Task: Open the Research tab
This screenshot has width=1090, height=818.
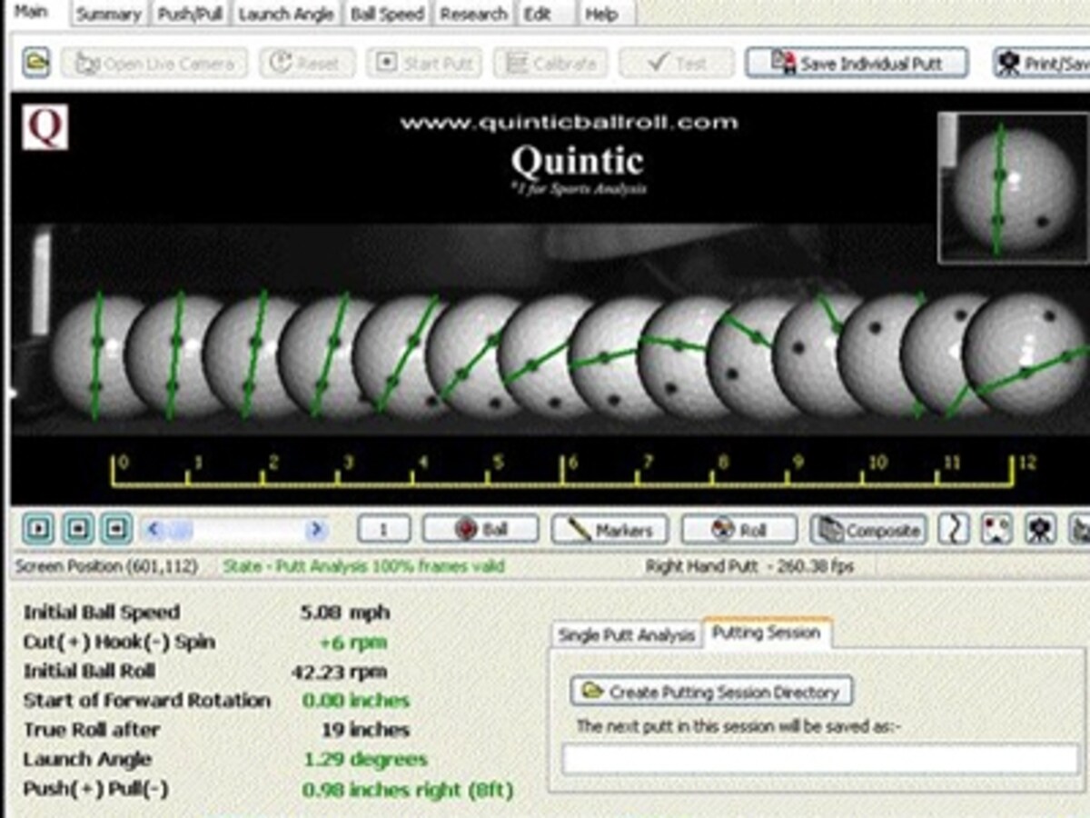Action: (x=472, y=14)
